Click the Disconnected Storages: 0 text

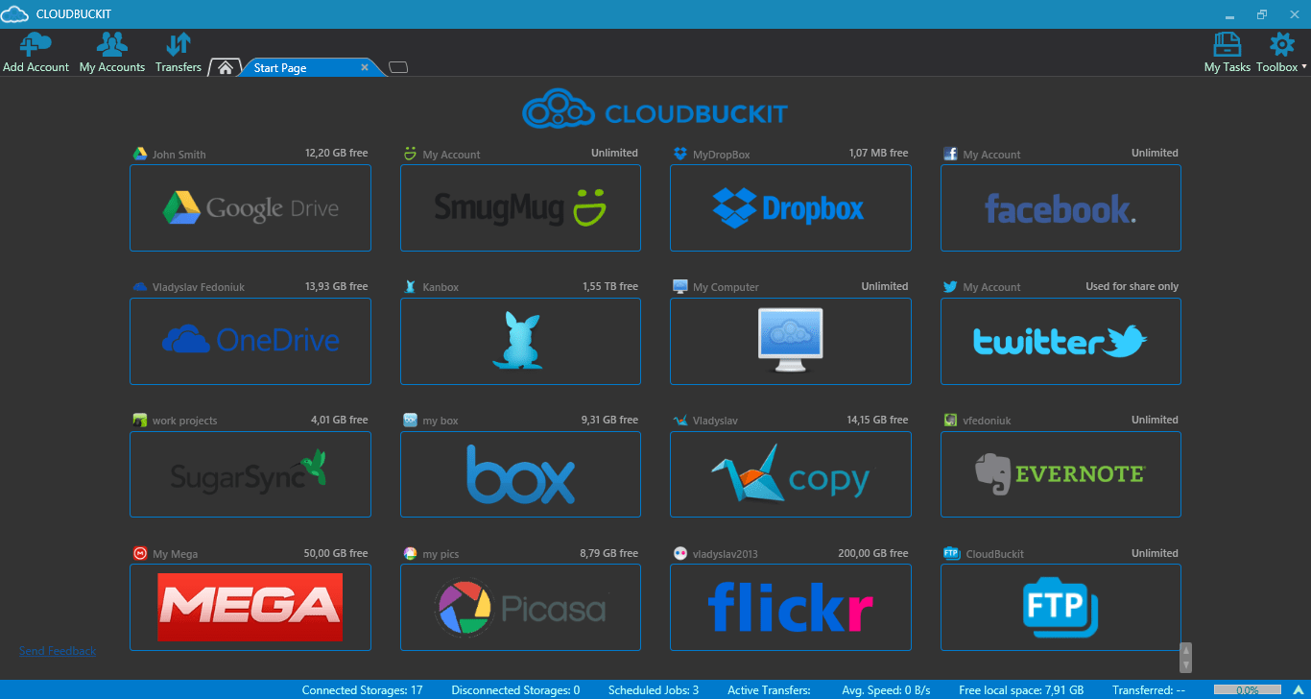(x=515, y=689)
